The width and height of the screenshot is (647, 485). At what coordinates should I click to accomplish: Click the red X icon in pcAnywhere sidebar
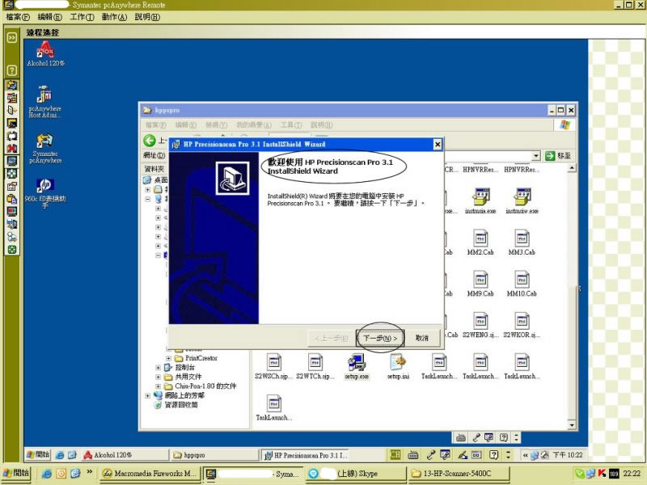12,148
